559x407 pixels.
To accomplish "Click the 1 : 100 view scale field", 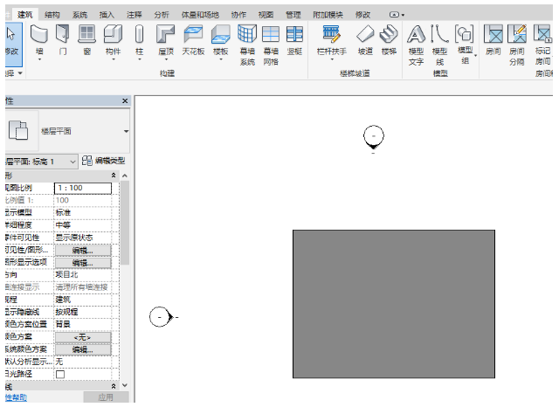I will click(83, 188).
